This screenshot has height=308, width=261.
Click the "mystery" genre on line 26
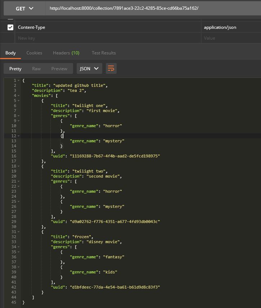pos(114,207)
